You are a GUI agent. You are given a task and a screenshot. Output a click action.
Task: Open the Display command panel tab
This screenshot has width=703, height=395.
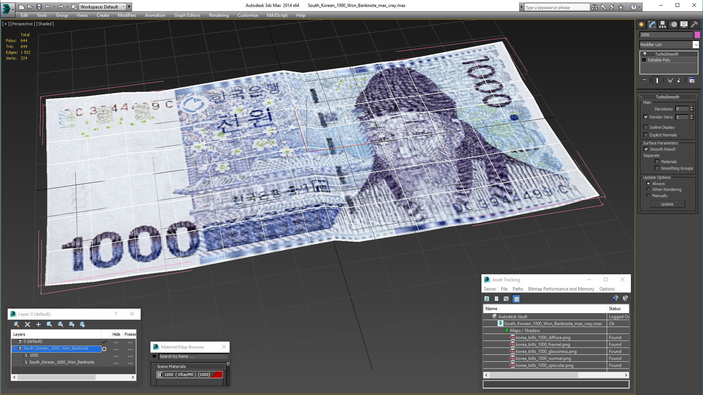click(x=684, y=25)
